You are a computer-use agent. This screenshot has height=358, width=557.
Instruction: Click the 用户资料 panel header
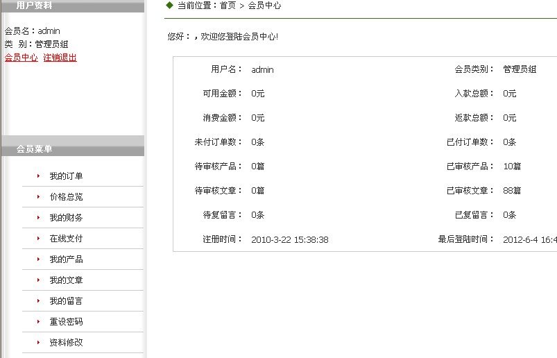pyautogui.click(x=34, y=6)
